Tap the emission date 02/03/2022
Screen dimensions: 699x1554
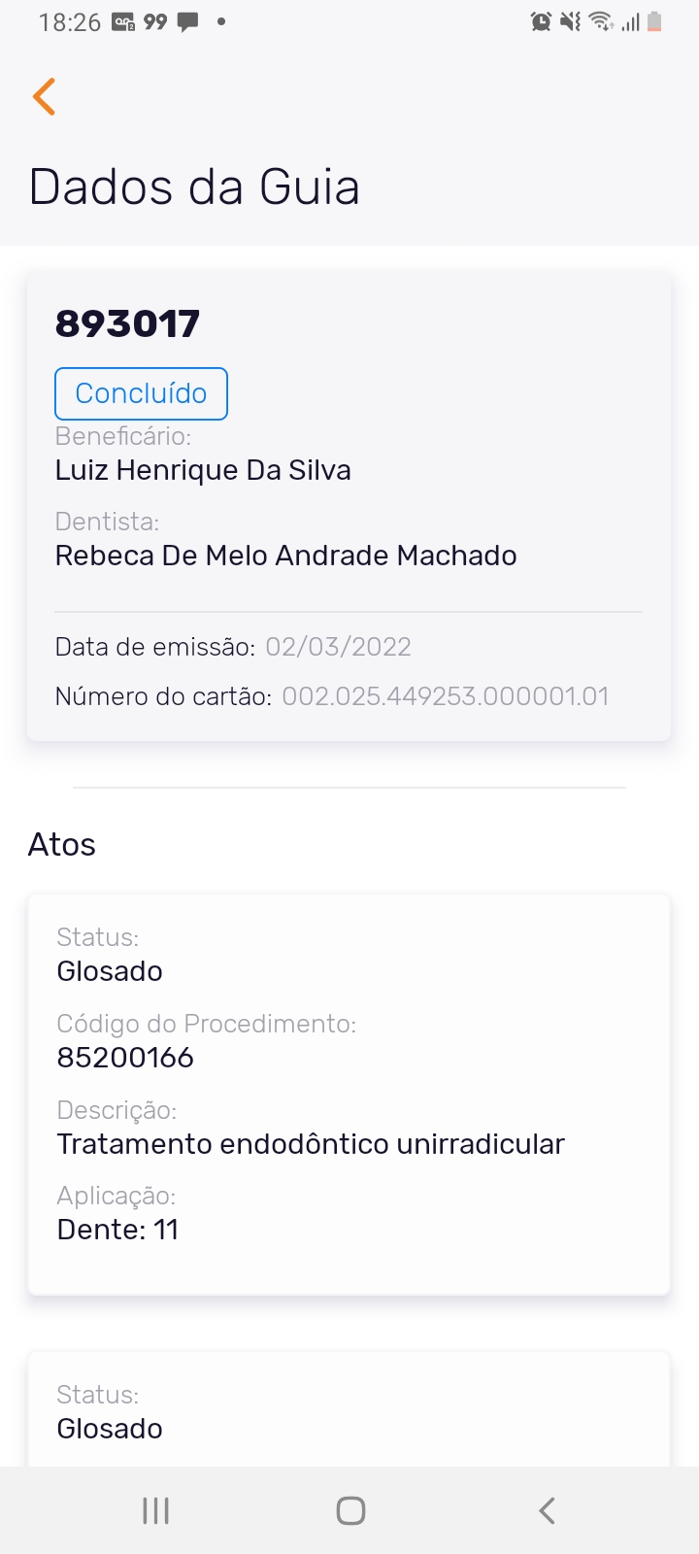[x=338, y=647]
